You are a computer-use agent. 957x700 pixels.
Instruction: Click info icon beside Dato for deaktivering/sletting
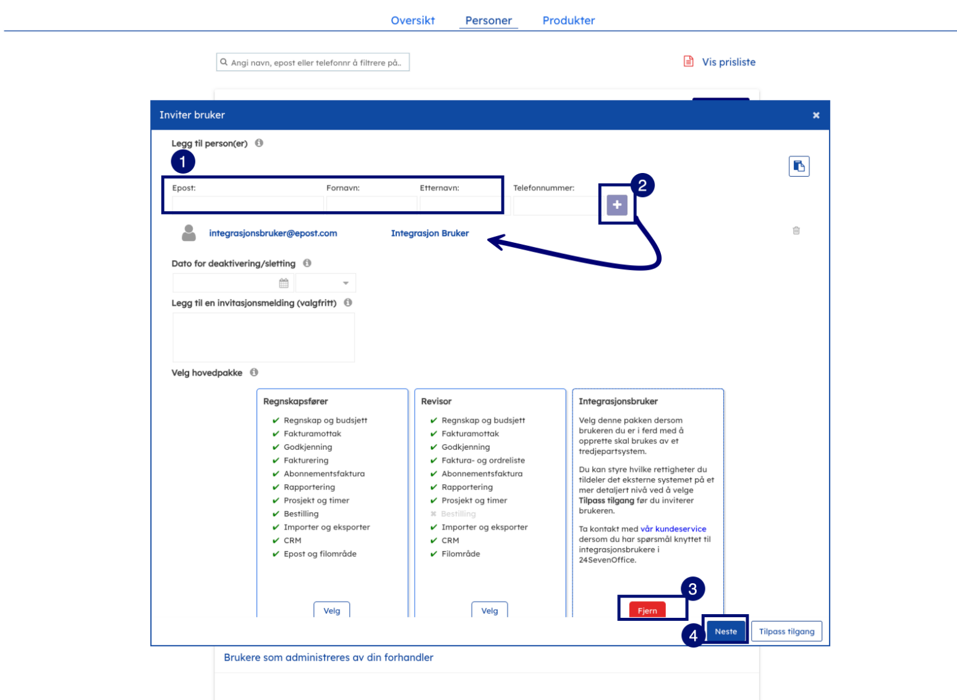pos(307,263)
